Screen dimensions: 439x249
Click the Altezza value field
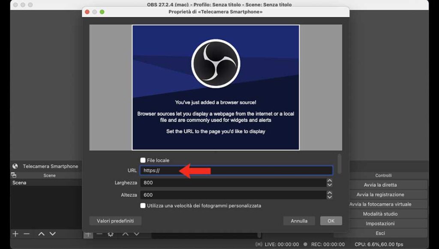233,195
